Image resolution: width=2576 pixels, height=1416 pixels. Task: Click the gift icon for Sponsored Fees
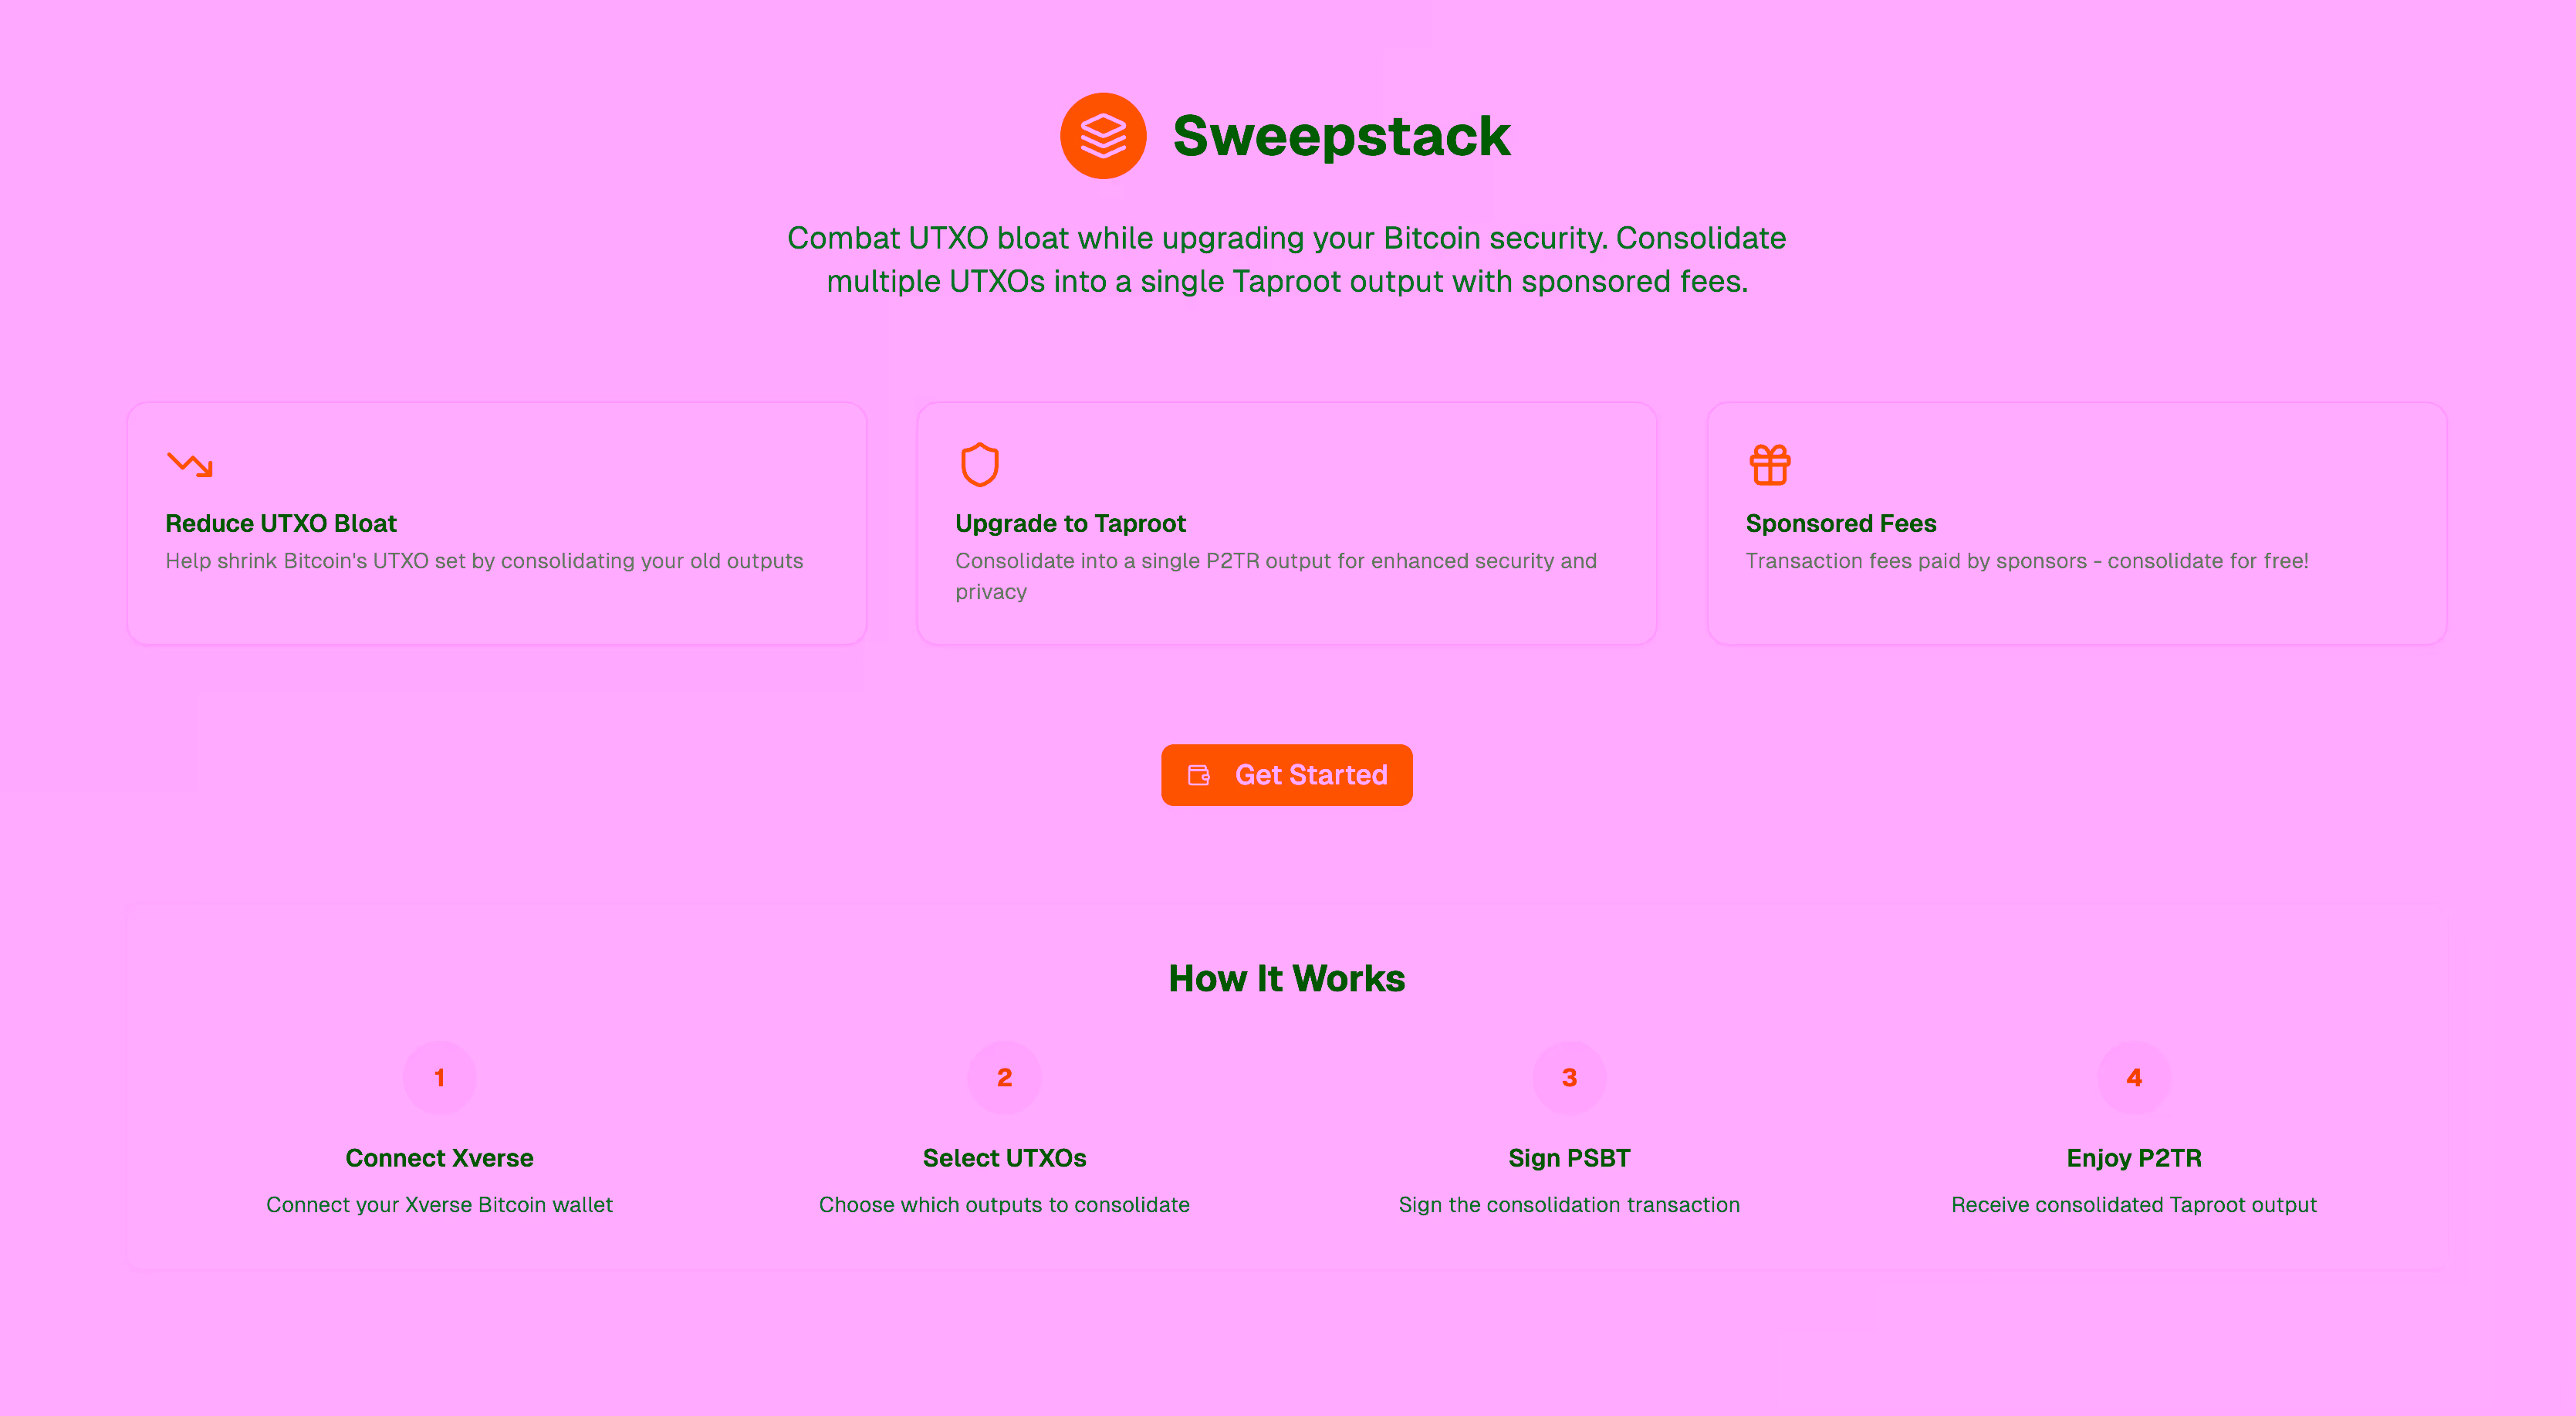(x=1769, y=464)
